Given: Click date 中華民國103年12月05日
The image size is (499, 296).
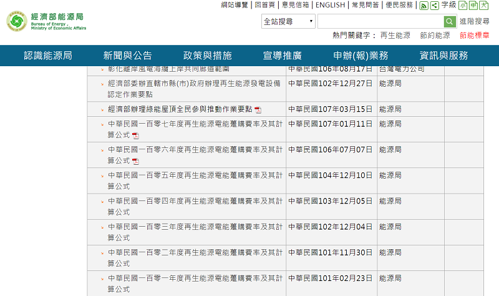Looking at the screenshot, I should [331, 201].
